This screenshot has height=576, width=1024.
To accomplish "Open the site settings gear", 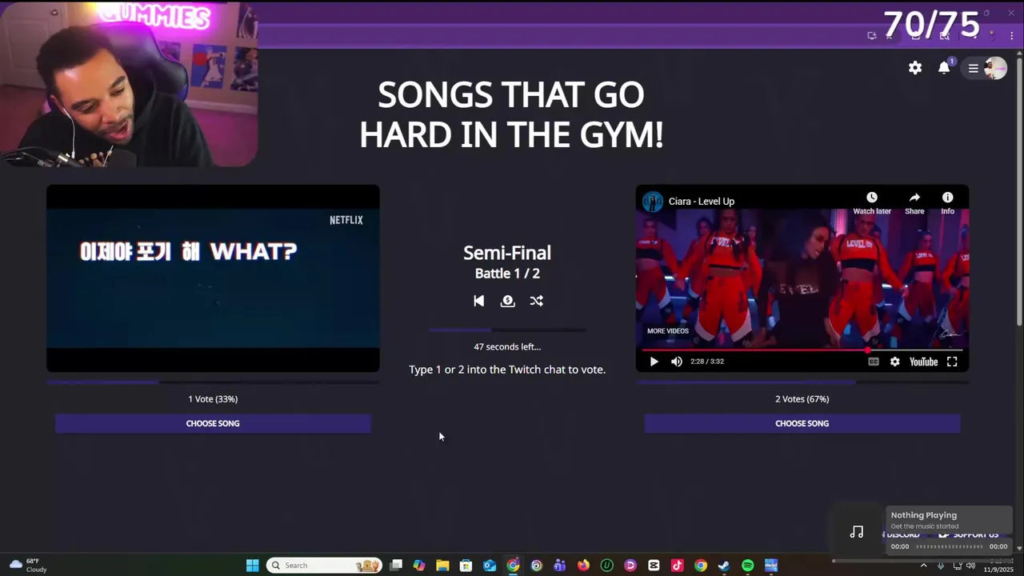I will (915, 68).
